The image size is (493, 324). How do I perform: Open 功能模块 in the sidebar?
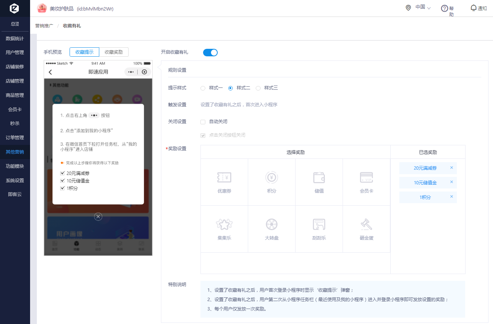click(15, 166)
